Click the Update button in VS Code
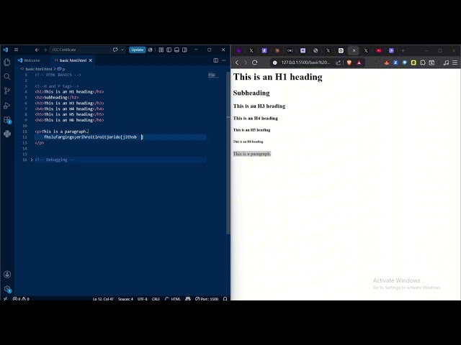The image size is (461, 345). pos(138,50)
